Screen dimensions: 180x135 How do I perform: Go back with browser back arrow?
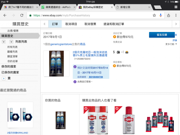pyautogui.click(x=5, y=15)
